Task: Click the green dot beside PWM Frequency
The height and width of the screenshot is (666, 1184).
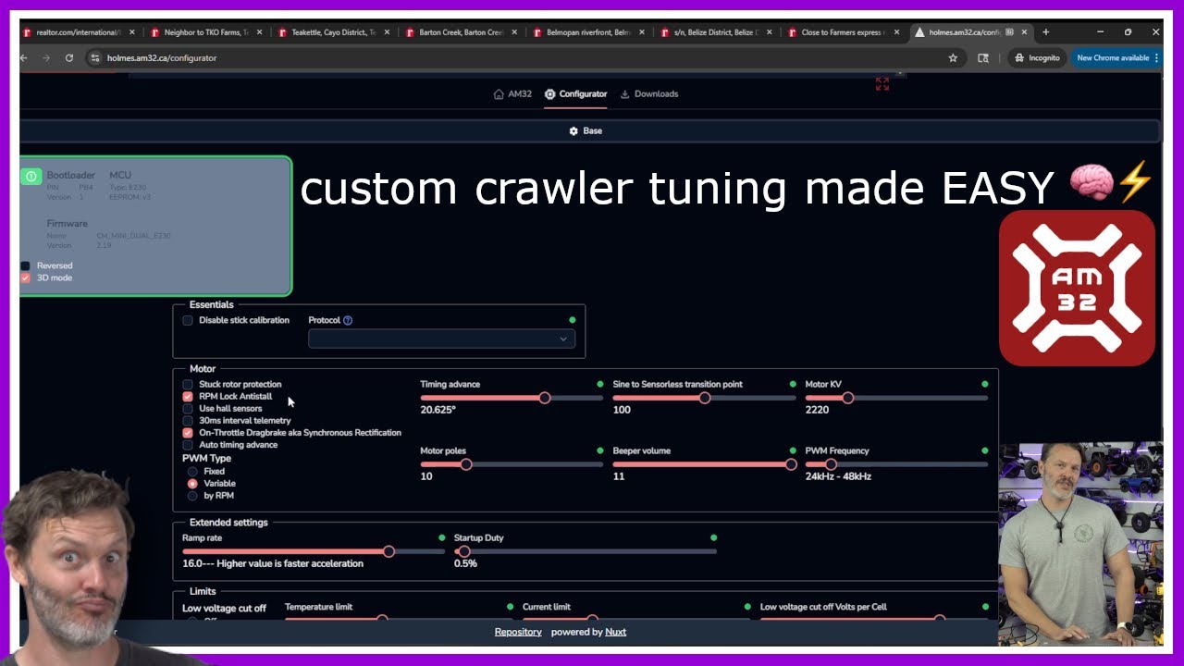Action: coord(985,450)
